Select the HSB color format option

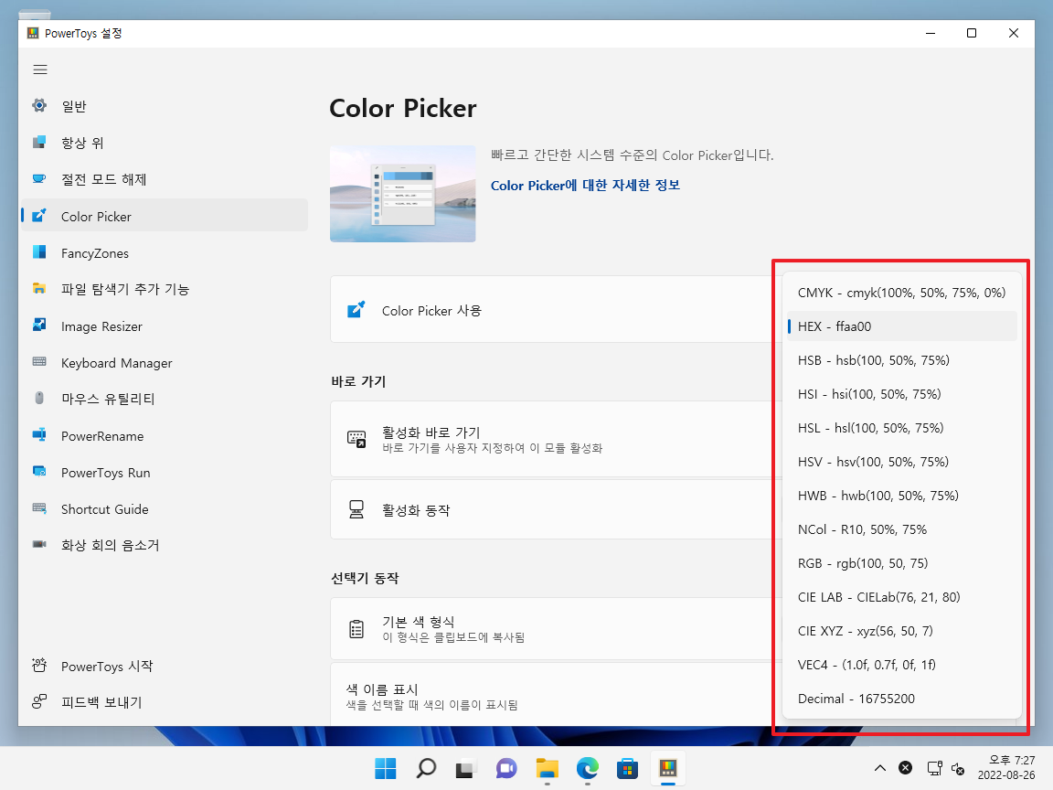902,360
